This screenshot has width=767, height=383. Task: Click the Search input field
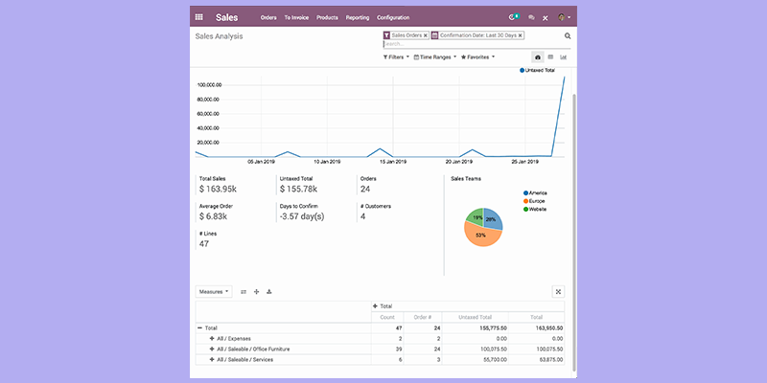point(476,44)
